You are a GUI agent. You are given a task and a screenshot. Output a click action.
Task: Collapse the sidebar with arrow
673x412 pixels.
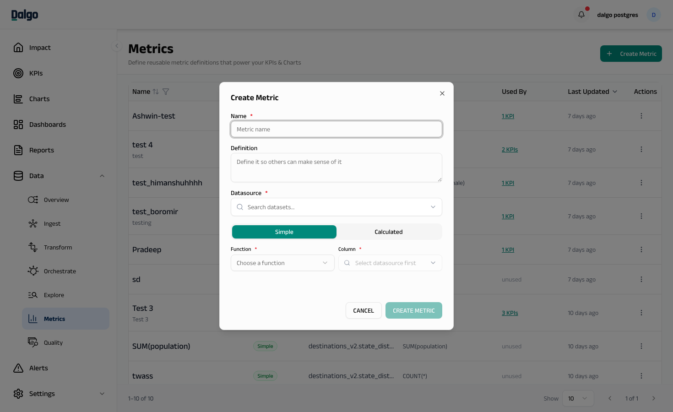117,46
